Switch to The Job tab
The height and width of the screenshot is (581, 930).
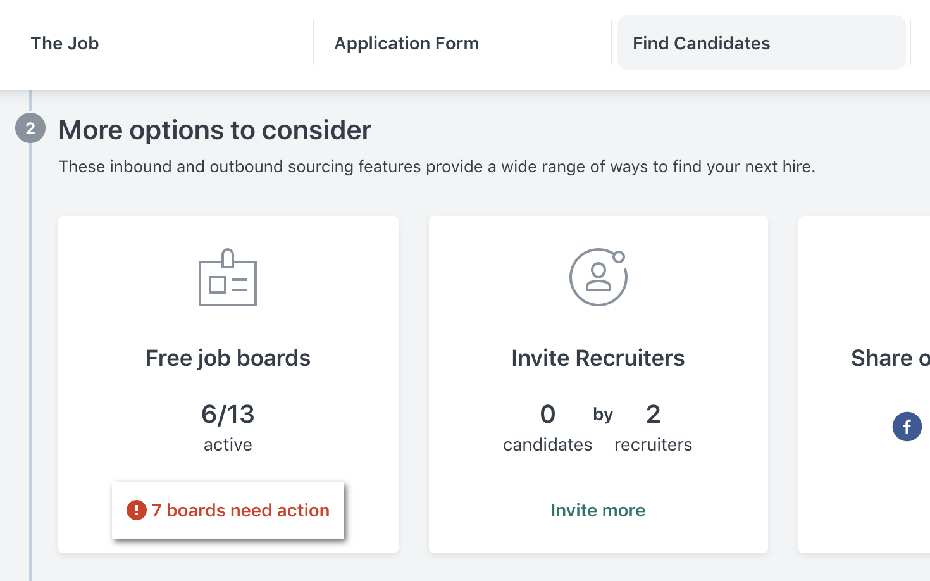pos(65,42)
